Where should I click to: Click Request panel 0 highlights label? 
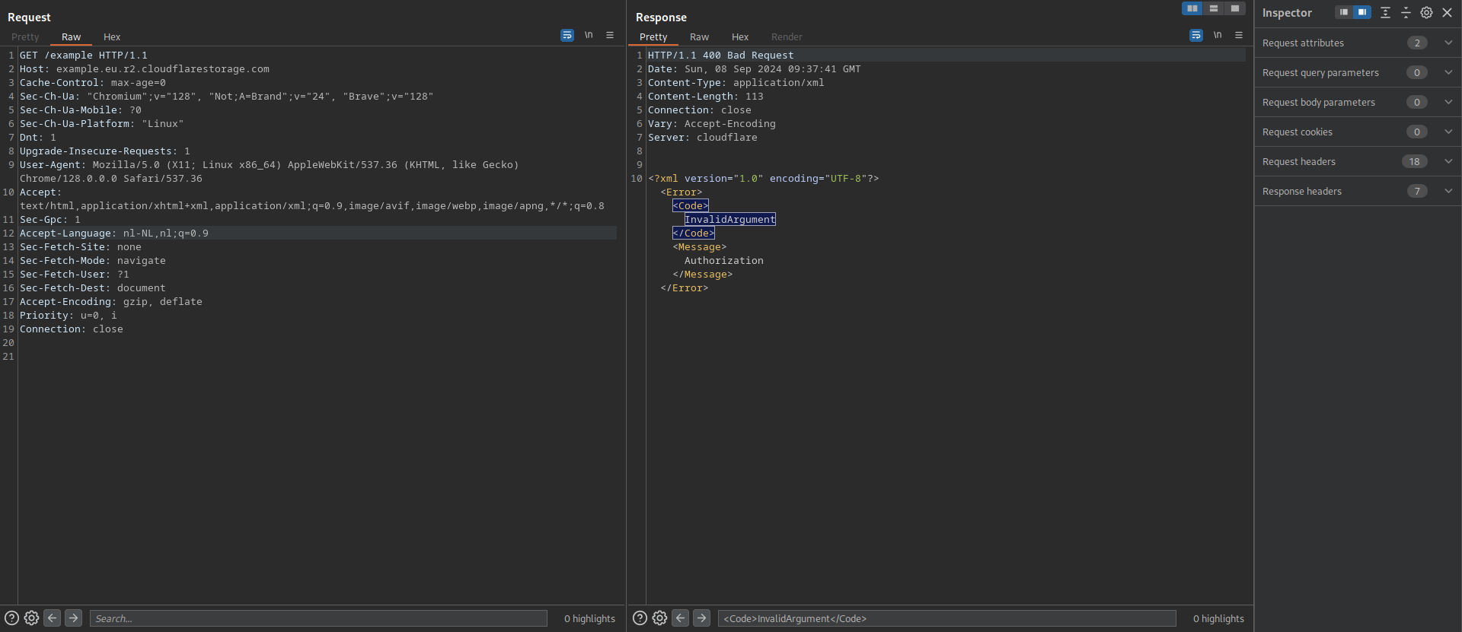(x=589, y=619)
